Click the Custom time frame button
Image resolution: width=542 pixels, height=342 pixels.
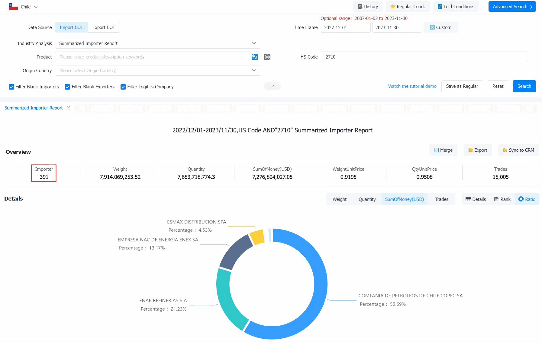tap(441, 27)
